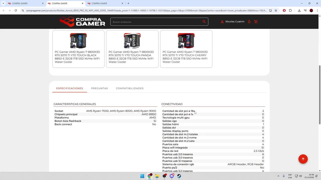Viewport: 321px width, 180px height.
Task: Click the white panda case thumbnail
Action: [132, 40]
